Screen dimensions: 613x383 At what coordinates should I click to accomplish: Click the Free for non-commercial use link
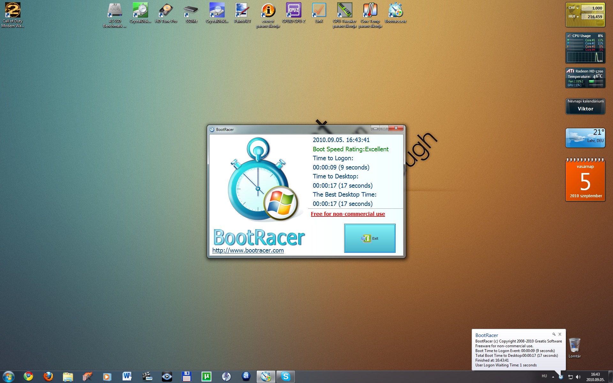coord(348,214)
